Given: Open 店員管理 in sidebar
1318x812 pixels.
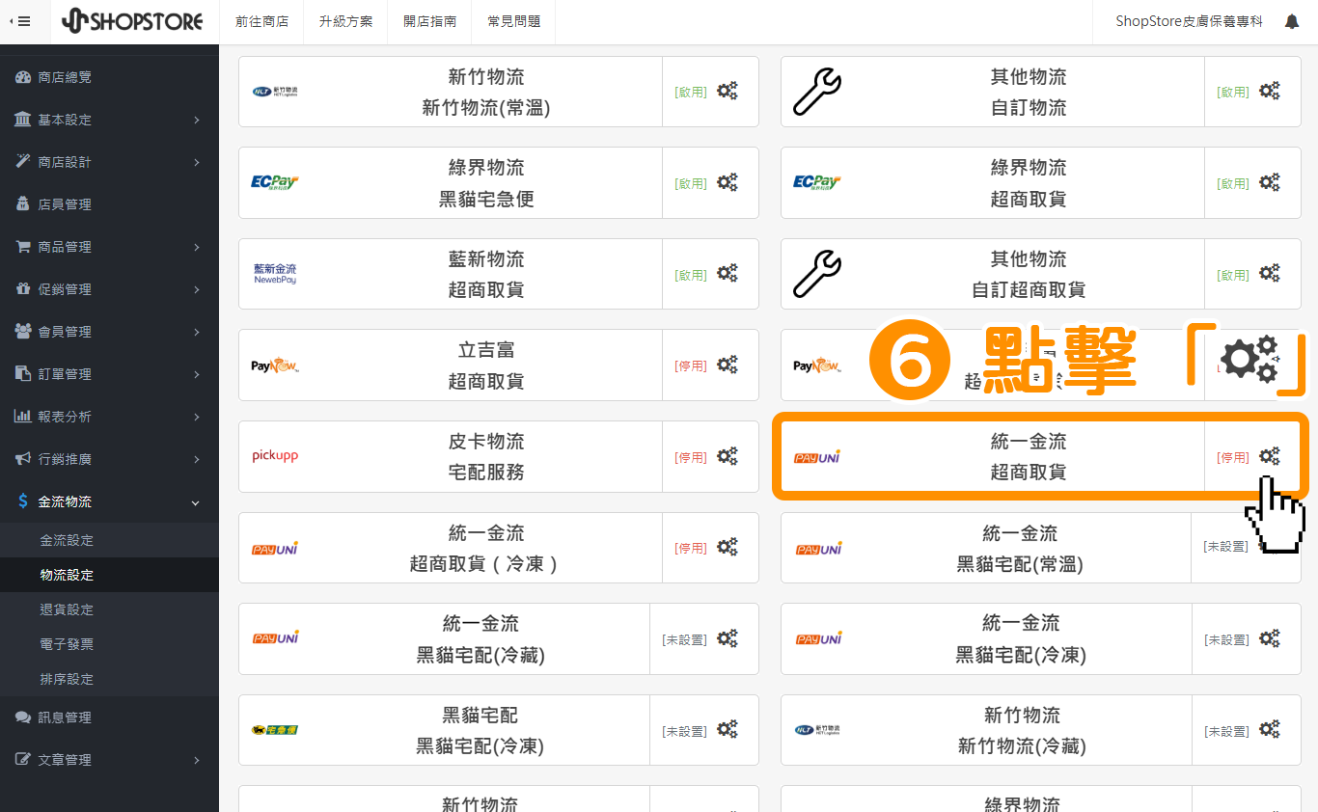Looking at the screenshot, I should coord(109,204).
